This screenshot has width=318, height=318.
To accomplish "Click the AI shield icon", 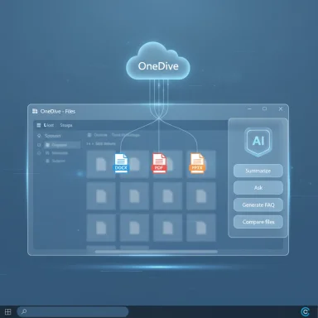I will 258,142.
